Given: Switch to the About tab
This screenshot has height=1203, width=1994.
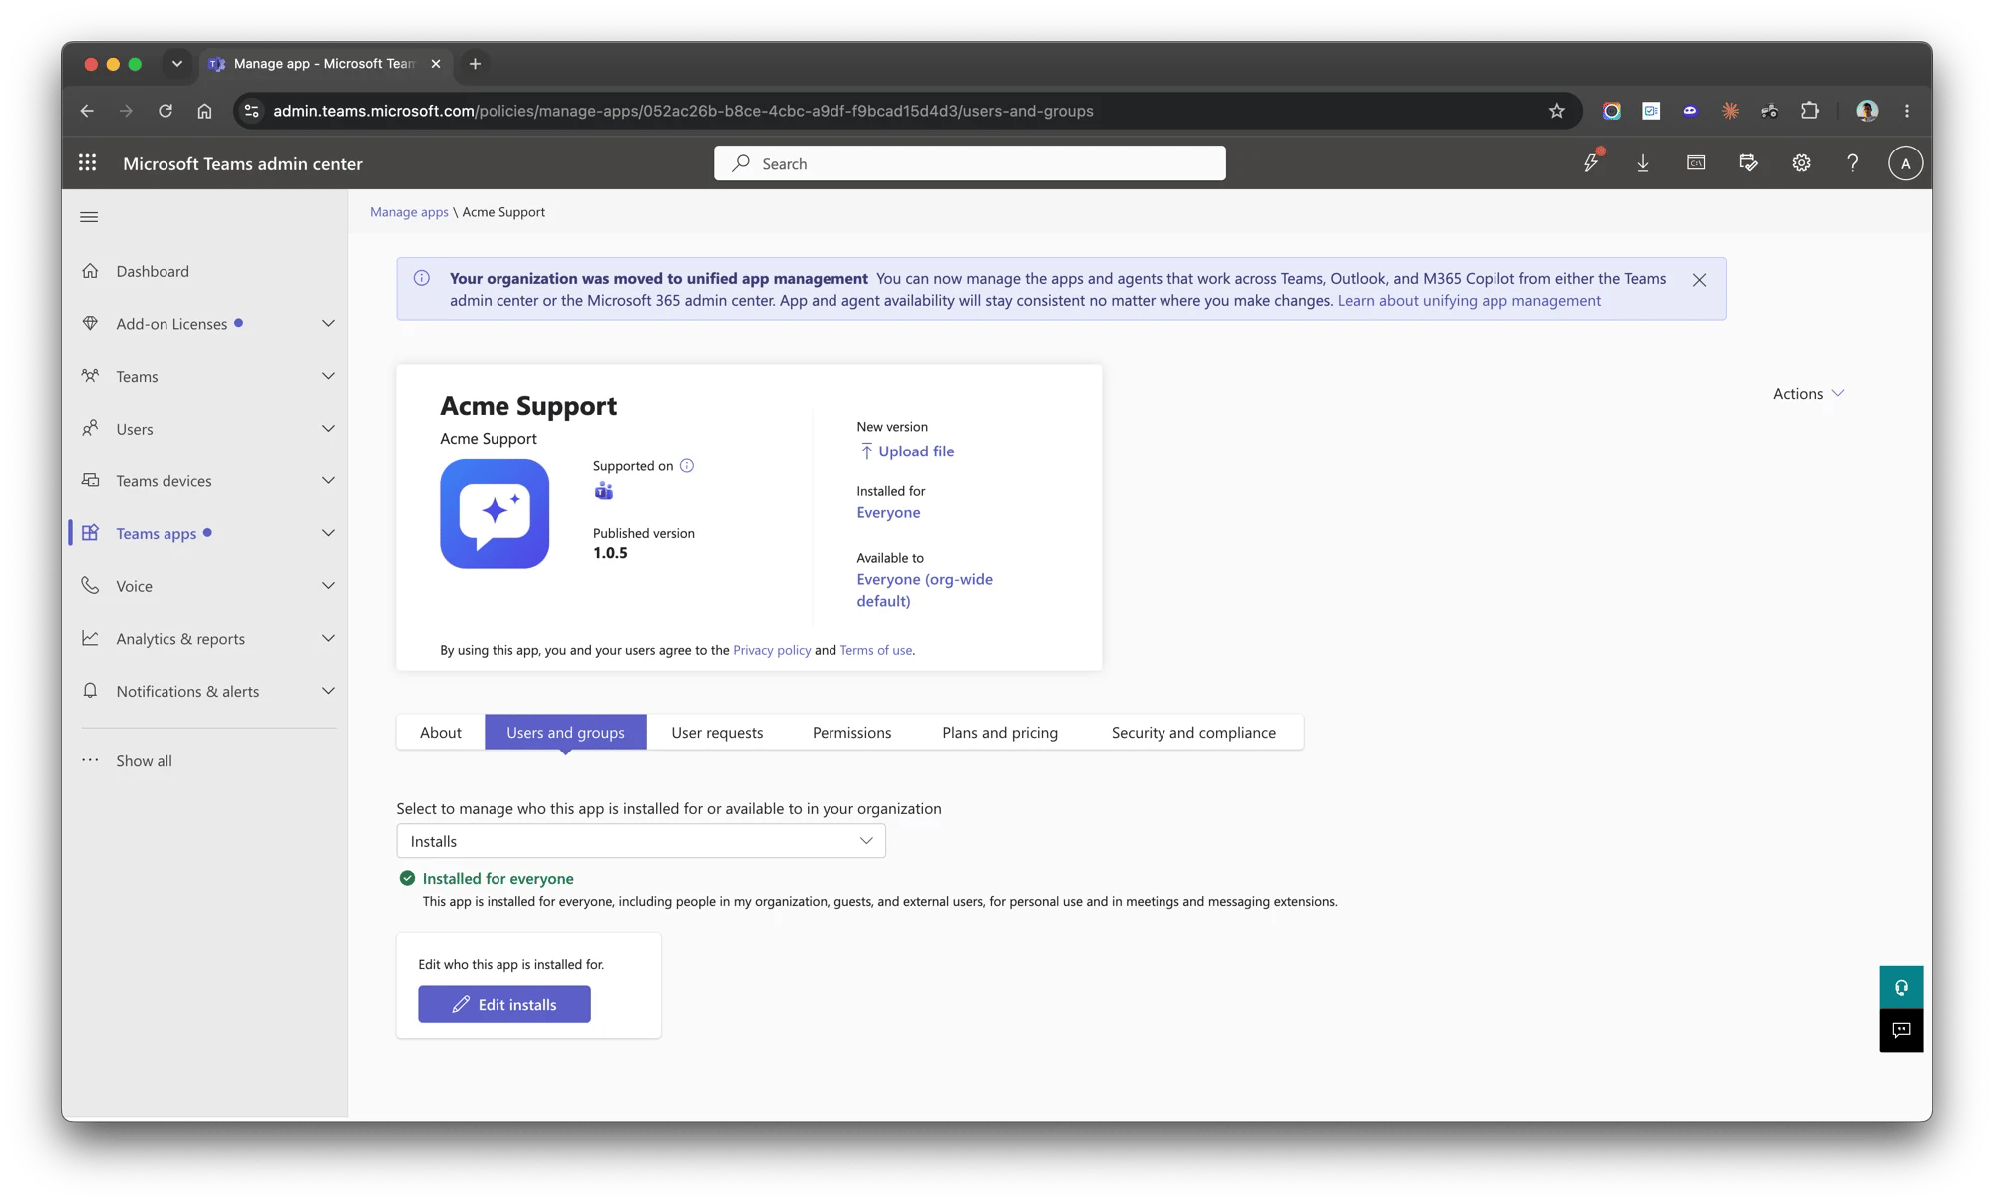Looking at the screenshot, I should tap(441, 733).
